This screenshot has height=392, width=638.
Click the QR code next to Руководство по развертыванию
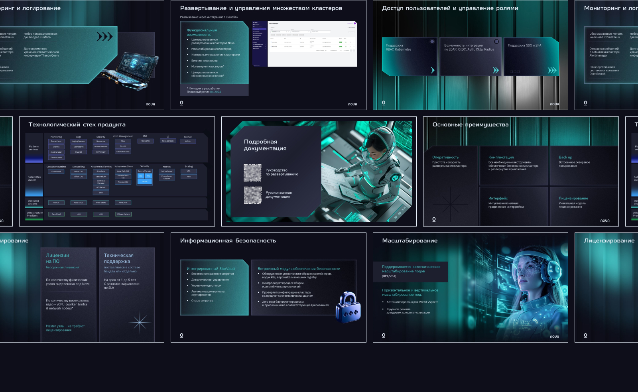(252, 173)
